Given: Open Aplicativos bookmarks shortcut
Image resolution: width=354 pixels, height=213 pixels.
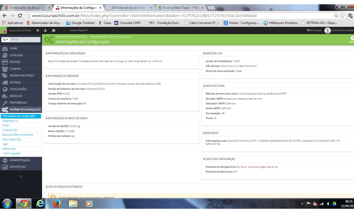Looking at the screenshot, I should click(13, 23).
